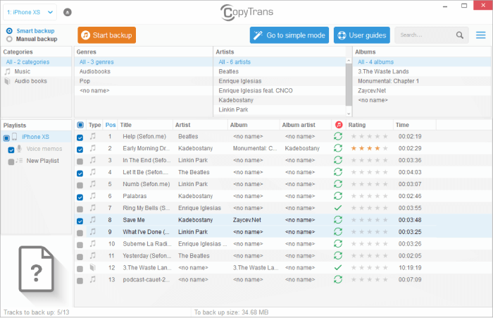
Task: Click the iTunes status column header icon
Action: pos(339,125)
